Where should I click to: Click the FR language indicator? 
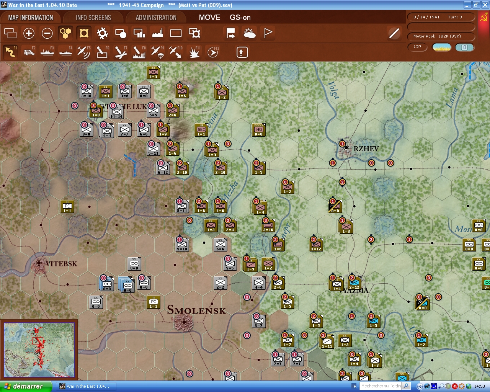[354, 386]
